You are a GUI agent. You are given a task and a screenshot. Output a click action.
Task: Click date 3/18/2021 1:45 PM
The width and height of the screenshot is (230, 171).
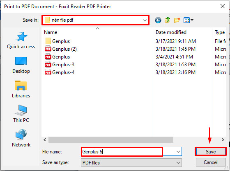(175, 49)
